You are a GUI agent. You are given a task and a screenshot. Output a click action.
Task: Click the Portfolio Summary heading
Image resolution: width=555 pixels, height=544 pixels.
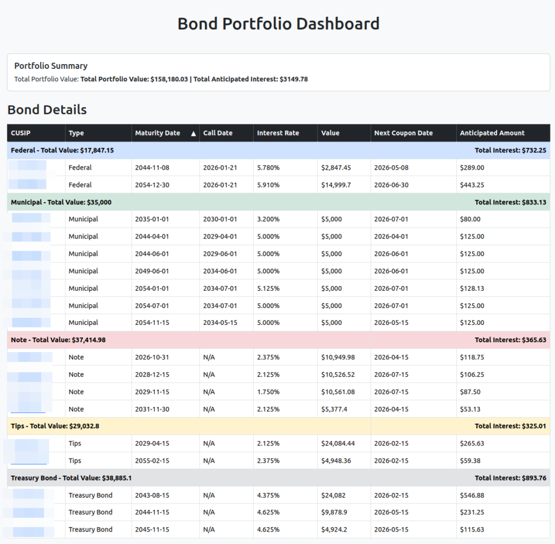coord(51,66)
